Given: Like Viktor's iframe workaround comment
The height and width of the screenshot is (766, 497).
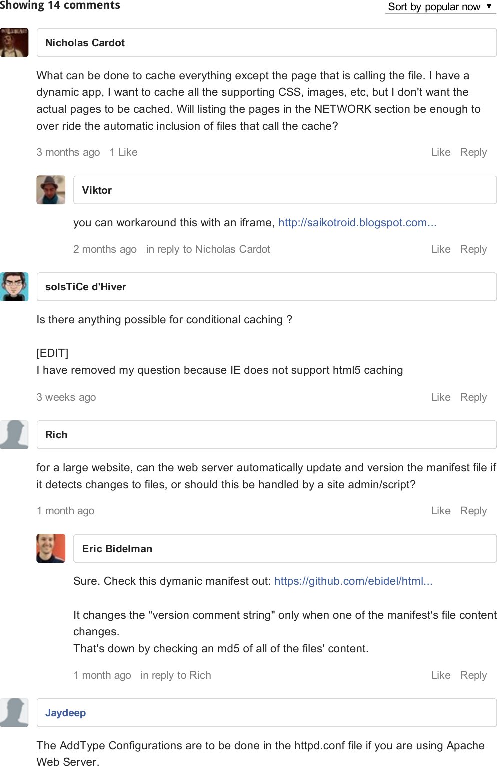Looking at the screenshot, I should tap(441, 249).
